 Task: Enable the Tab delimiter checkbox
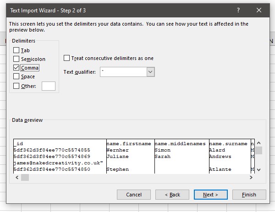click(x=16, y=50)
